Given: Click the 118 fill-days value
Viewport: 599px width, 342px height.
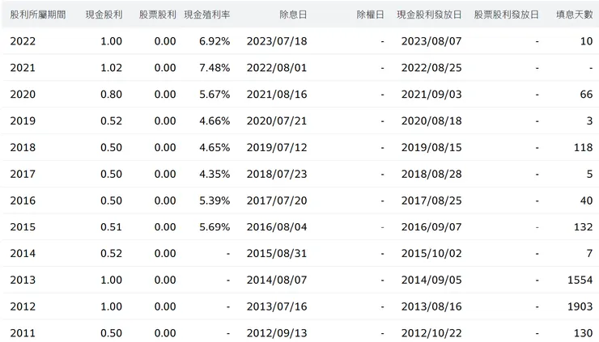Looking at the screenshot, I should point(584,147).
